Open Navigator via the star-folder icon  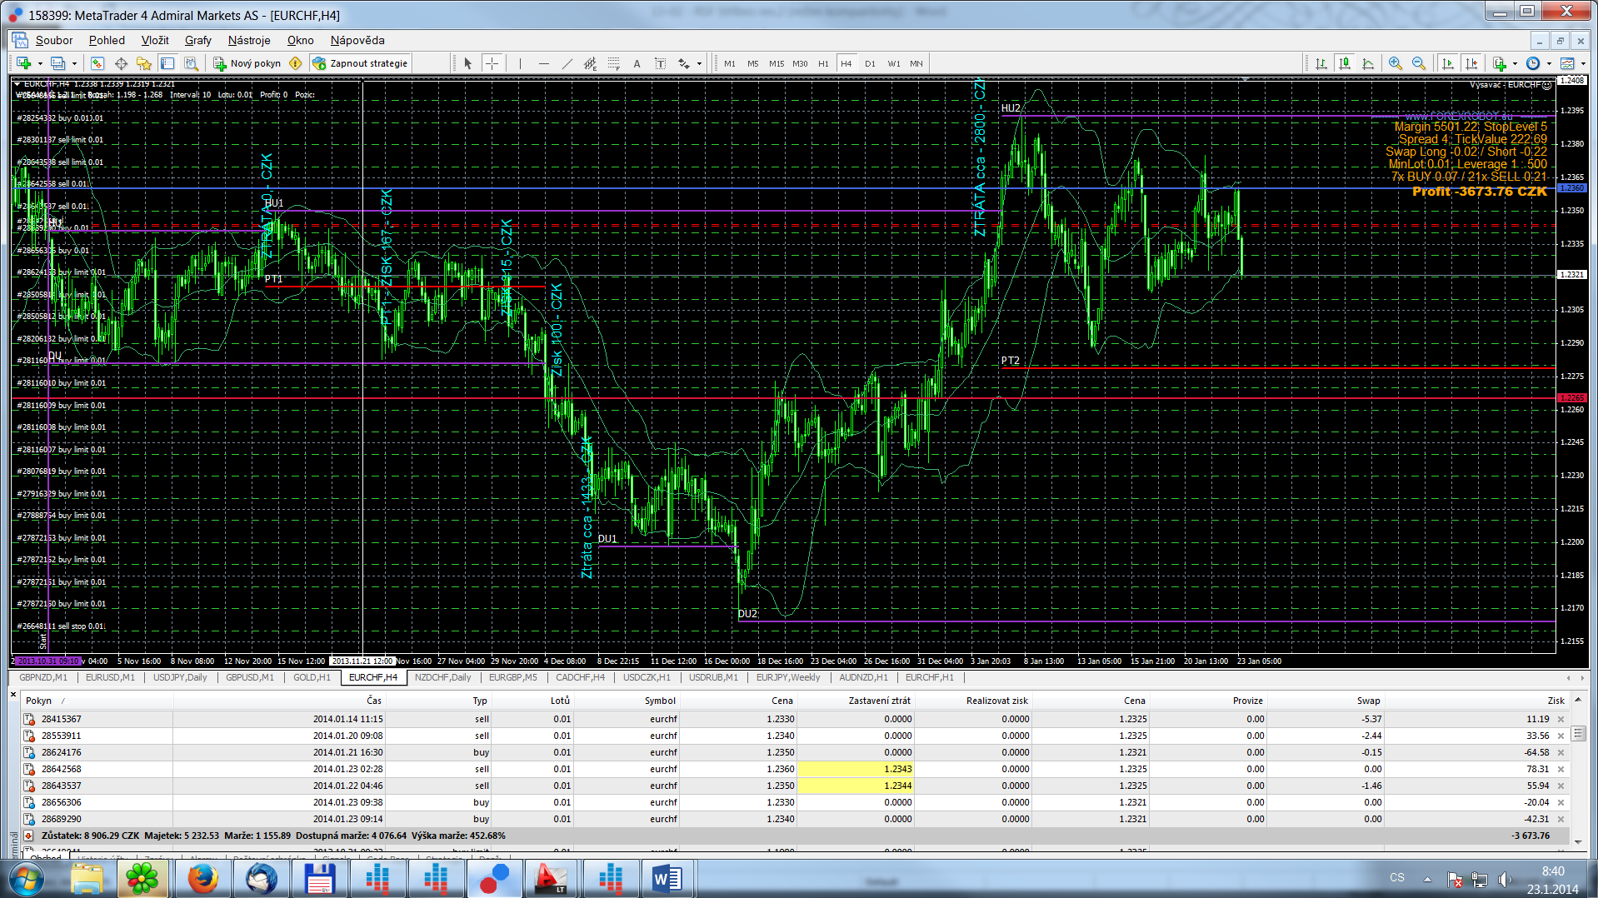(144, 63)
